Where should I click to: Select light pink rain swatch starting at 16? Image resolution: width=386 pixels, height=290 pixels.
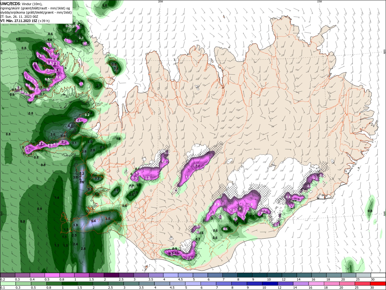316,284
